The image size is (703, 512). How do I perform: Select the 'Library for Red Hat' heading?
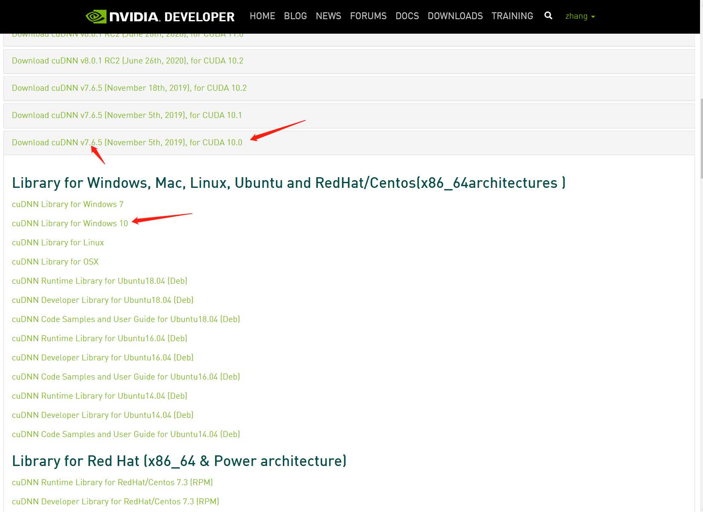(179, 461)
